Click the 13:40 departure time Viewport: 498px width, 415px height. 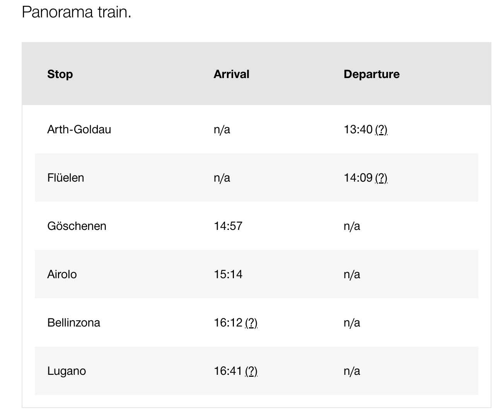tap(358, 129)
